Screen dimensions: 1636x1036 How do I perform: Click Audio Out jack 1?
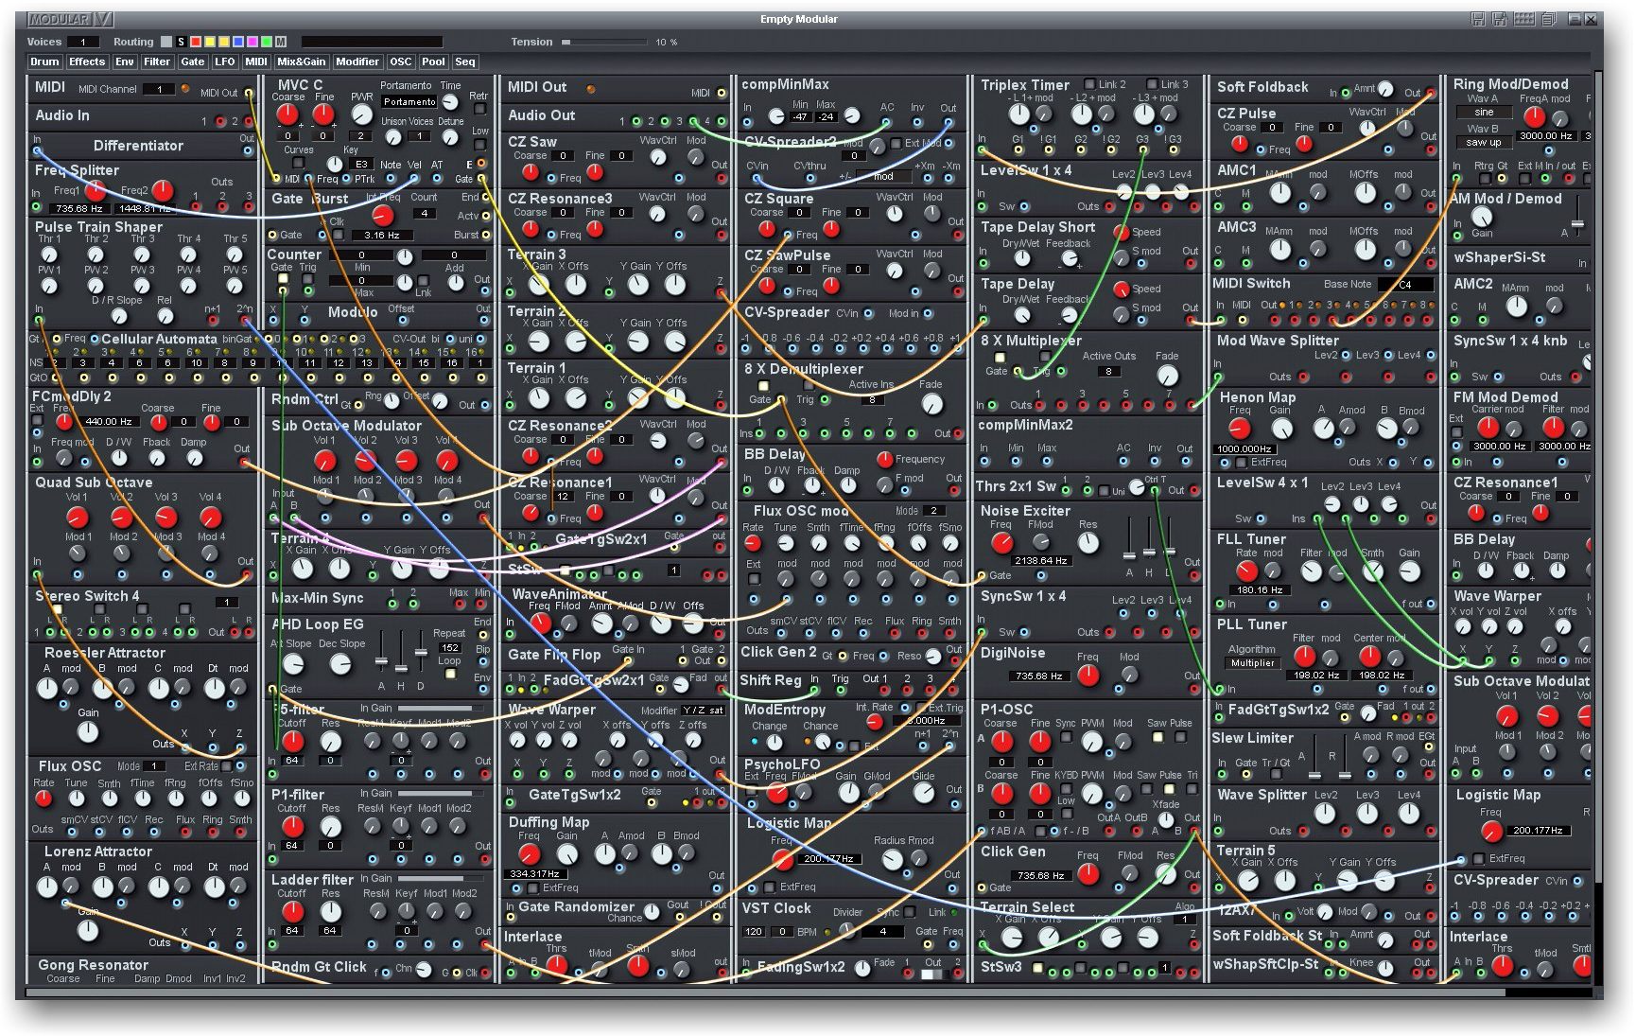pyautogui.click(x=635, y=121)
